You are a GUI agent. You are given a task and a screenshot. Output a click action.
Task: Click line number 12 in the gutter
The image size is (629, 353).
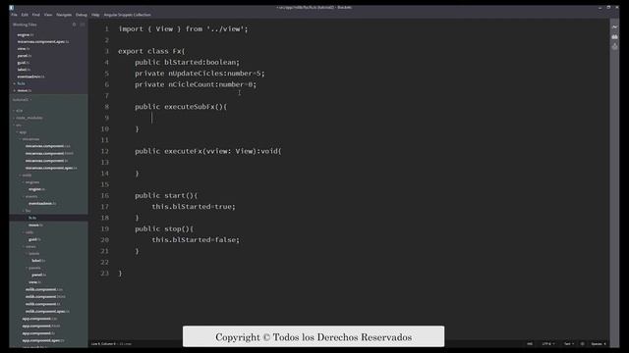[105, 151]
